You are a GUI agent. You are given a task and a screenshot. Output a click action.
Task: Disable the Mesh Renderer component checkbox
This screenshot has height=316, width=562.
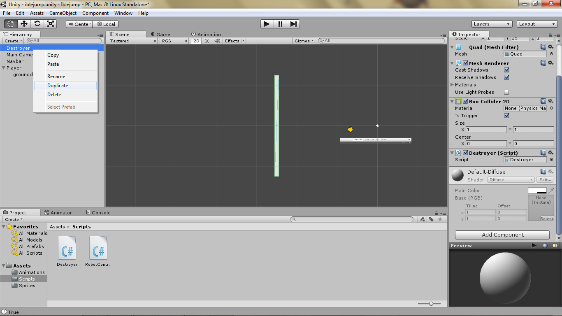click(465, 63)
